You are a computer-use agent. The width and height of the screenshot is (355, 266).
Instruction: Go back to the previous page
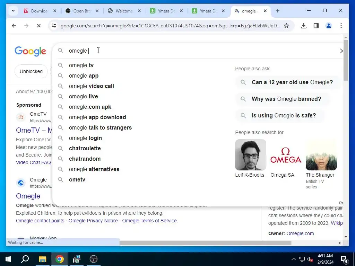coord(14,26)
